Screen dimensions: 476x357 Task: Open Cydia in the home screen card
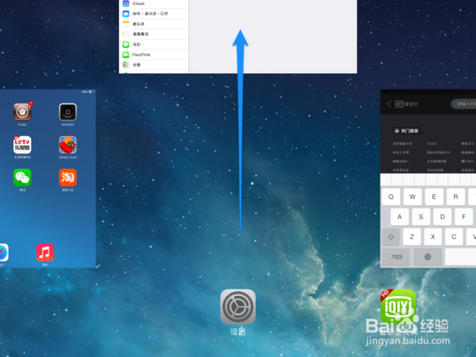pyautogui.click(x=22, y=111)
